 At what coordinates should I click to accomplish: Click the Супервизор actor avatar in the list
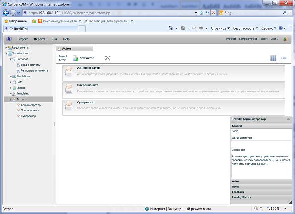point(69,106)
